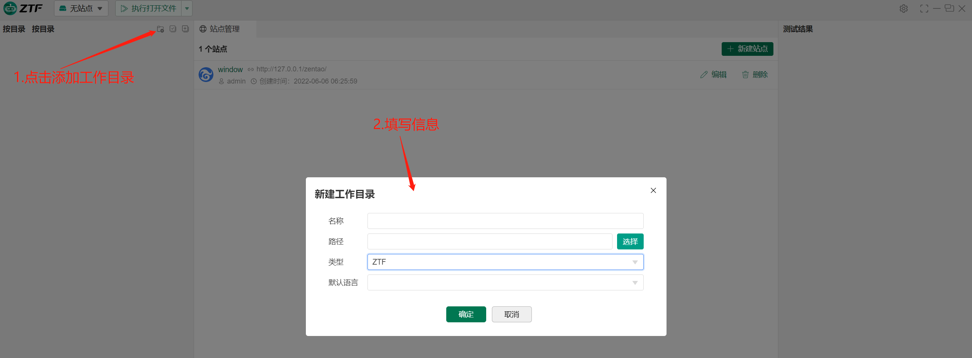Viewport: 972px width, 358px height.
Task: Expand the 默认语言 dropdown
Action: pyautogui.click(x=505, y=282)
